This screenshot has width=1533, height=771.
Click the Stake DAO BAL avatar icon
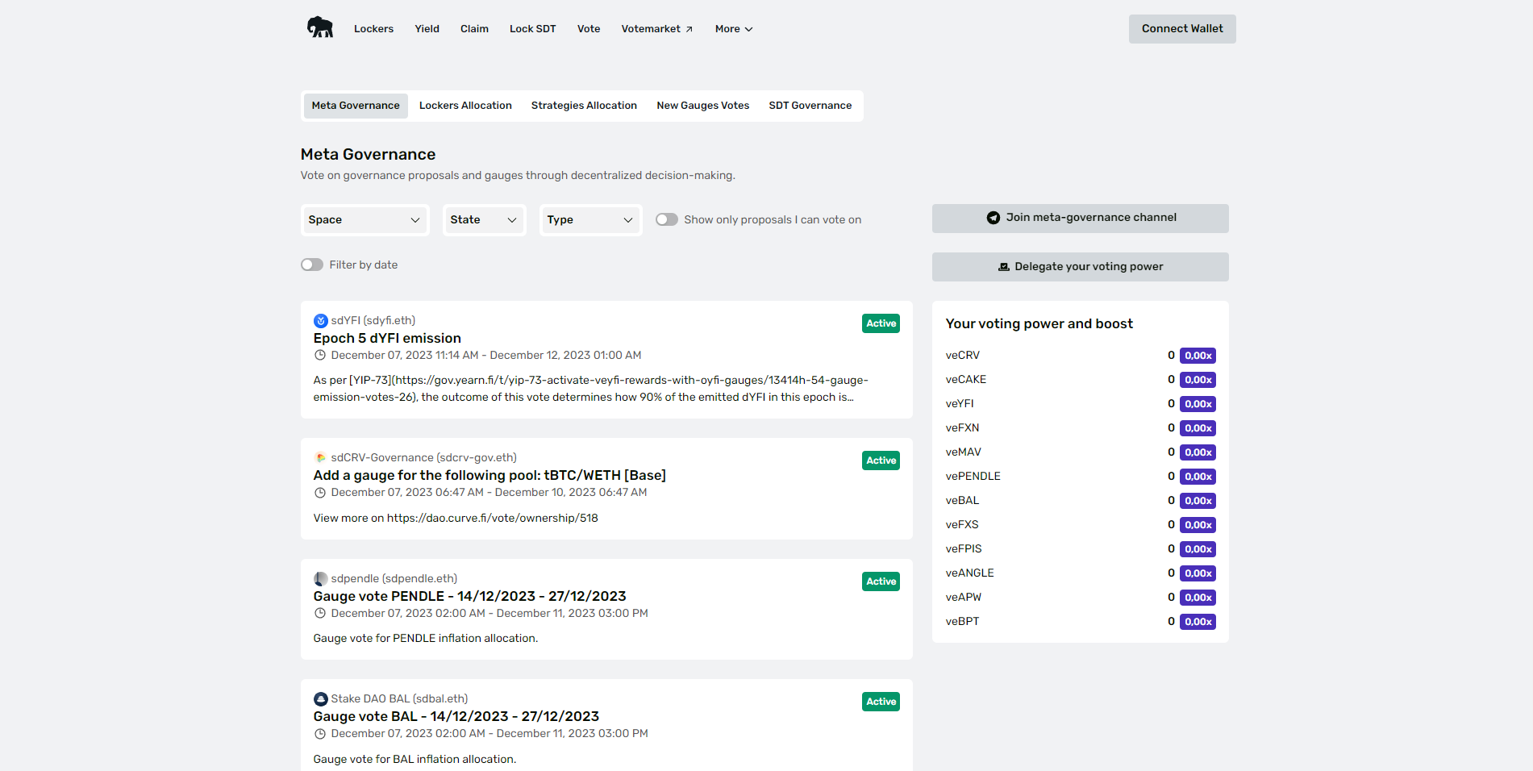[x=320, y=699]
